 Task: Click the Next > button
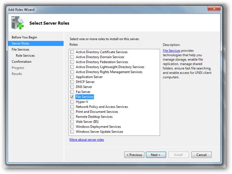click(x=156, y=155)
